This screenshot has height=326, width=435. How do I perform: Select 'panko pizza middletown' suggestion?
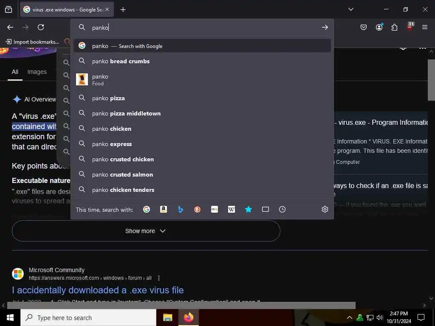point(202,113)
